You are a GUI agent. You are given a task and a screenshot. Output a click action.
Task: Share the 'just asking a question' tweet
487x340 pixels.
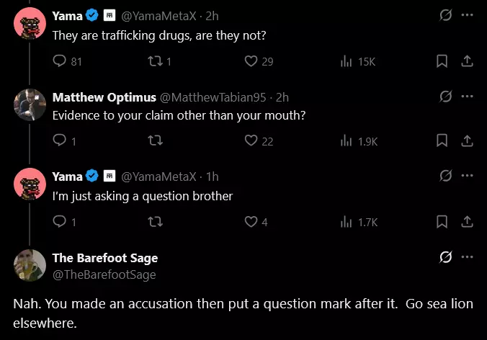pyautogui.click(x=467, y=222)
